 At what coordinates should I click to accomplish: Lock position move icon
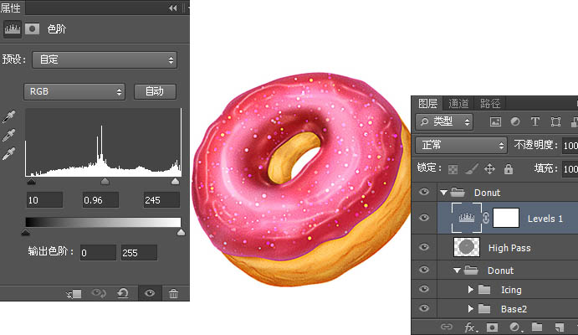(489, 169)
